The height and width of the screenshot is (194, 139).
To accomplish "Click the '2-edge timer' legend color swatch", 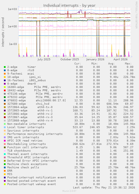I will pyautogui.click(x=5, y=67).
